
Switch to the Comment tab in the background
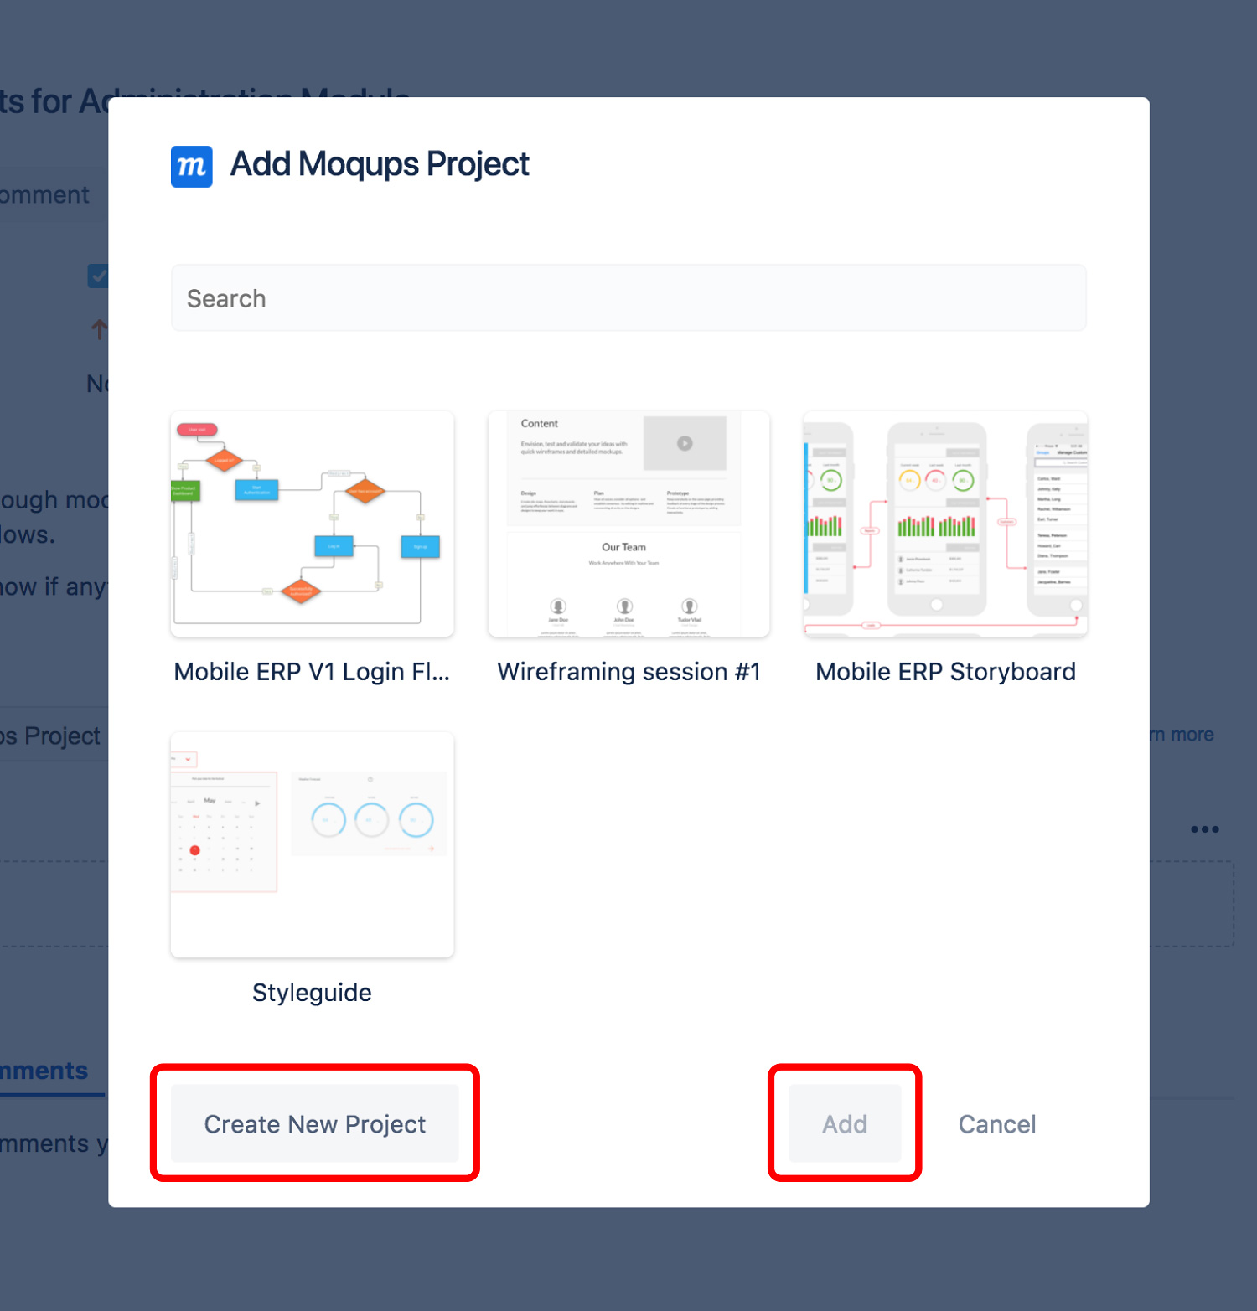click(x=44, y=194)
